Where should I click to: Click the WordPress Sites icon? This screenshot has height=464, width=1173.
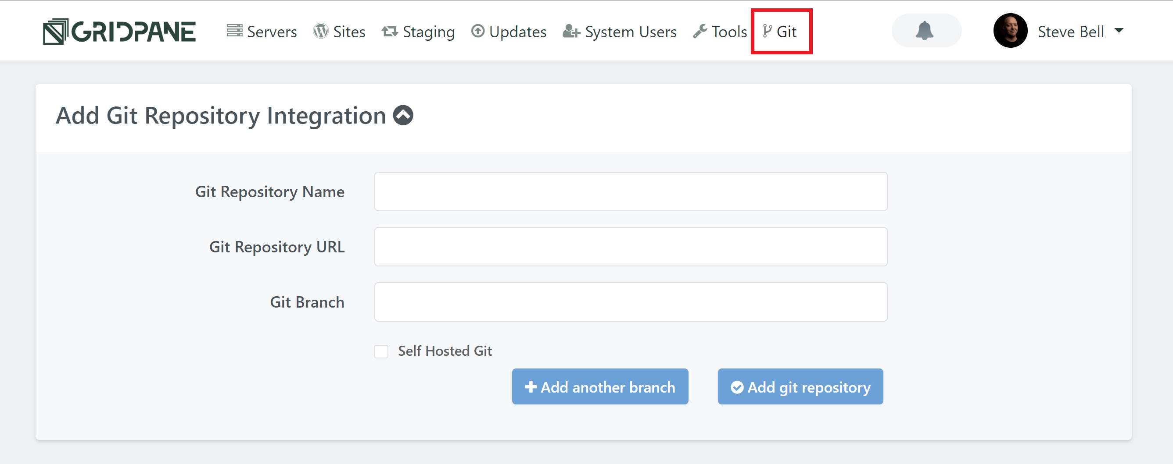(x=321, y=31)
